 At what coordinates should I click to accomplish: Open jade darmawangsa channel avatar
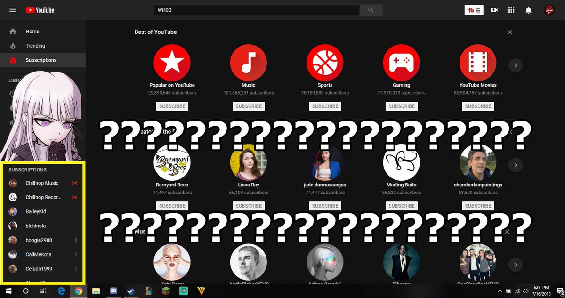pyautogui.click(x=325, y=162)
